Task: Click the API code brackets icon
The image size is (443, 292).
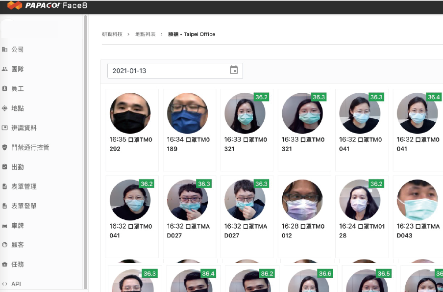Action: click(x=4, y=284)
